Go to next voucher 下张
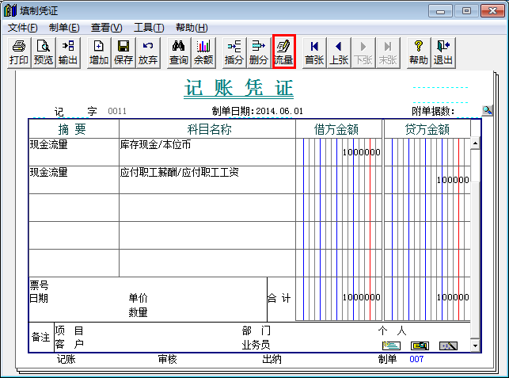Screen dimensions: 509x378 363,52
